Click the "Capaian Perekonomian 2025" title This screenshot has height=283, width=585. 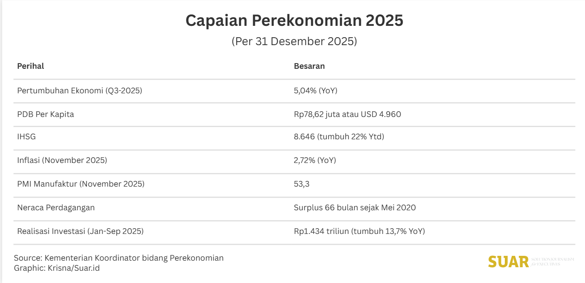(x=294, y=21)
